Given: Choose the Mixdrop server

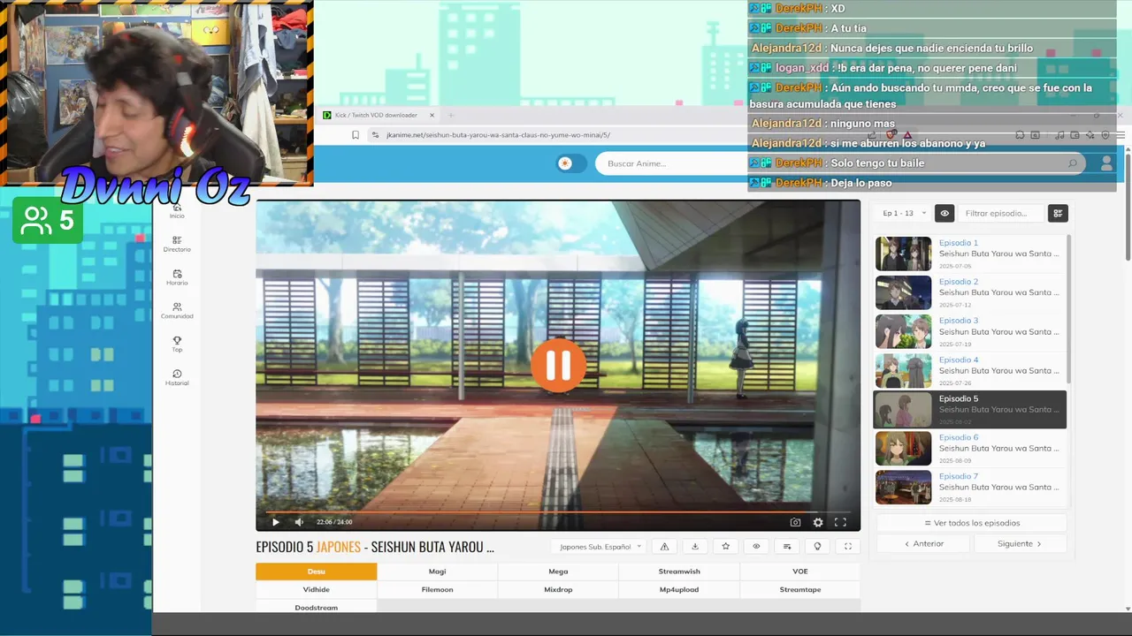Looking at the screenshot, I should pos(558,589).
